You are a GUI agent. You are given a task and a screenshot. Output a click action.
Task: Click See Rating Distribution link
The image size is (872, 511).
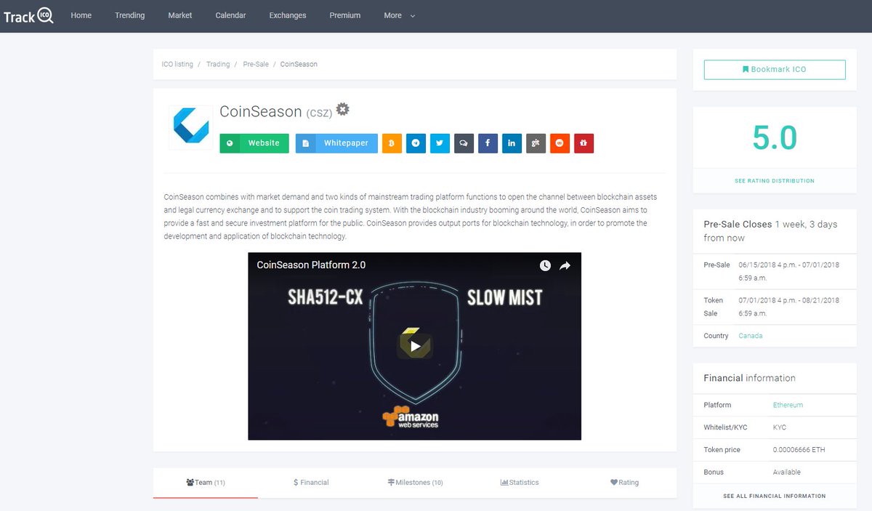click(x=775, y=181)
